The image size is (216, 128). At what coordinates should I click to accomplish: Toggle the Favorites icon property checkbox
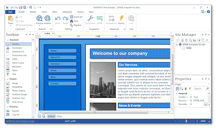[x=191, y=104]
